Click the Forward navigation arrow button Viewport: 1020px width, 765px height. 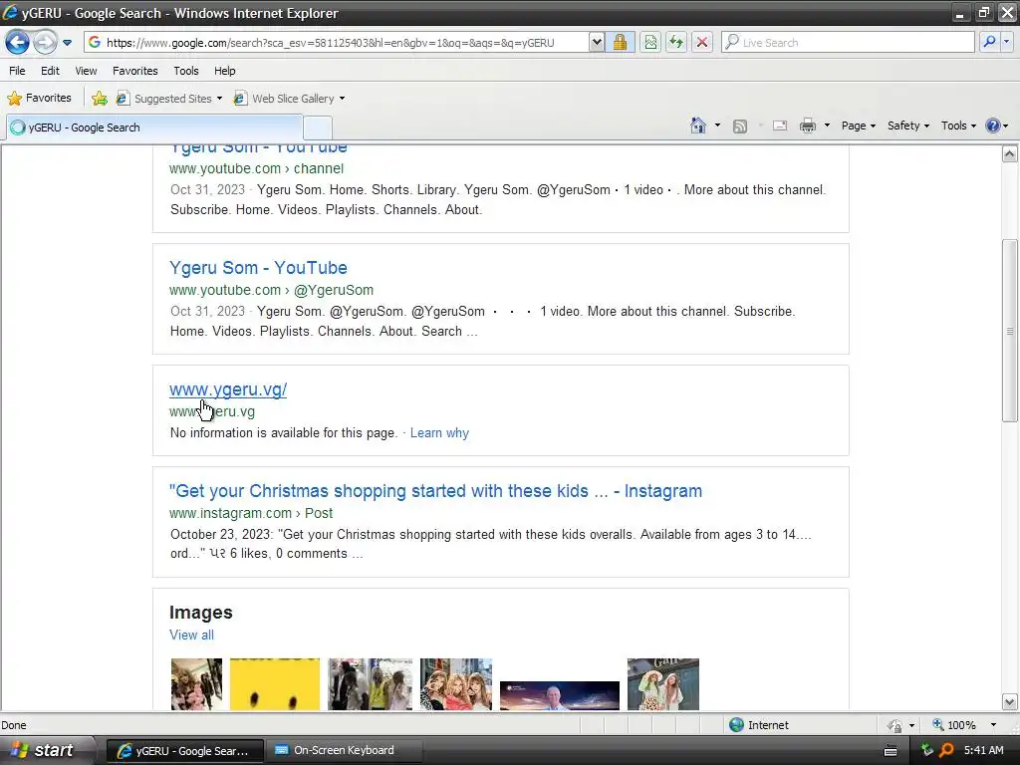[x=45, y=43]
